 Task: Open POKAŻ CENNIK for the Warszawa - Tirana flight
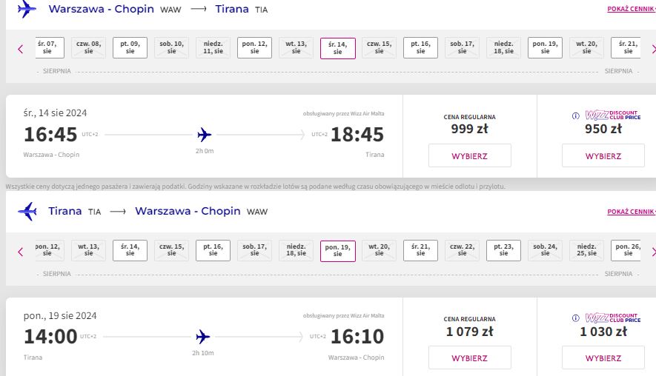click(x=631, y=9)
